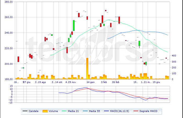
Task: Click the 200,00 price axis label
Action: [9, 64]
